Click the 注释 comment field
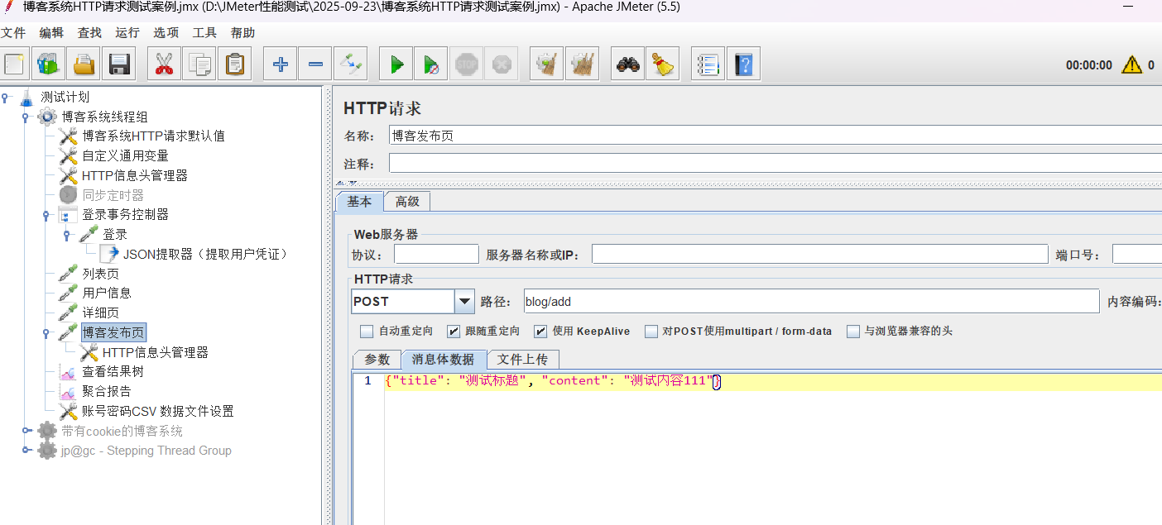Viewport: 1162px width, 525px height. (x=775, y=164)
